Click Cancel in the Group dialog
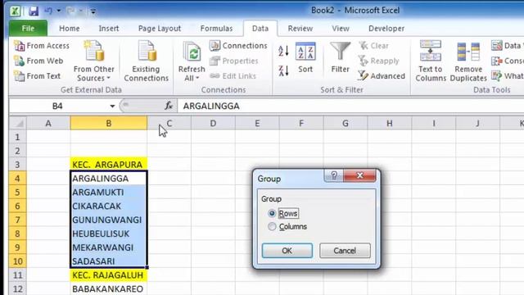 [x=345, y=251]
